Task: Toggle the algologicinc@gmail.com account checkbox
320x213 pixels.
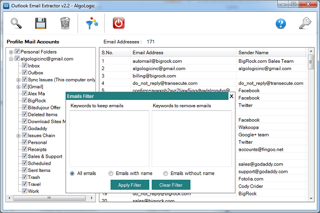Action: pos(17,58)
